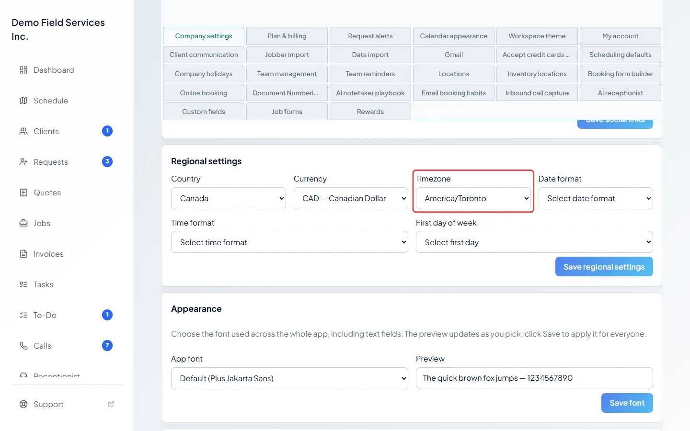Click the font preview text field

coord(534,378)
